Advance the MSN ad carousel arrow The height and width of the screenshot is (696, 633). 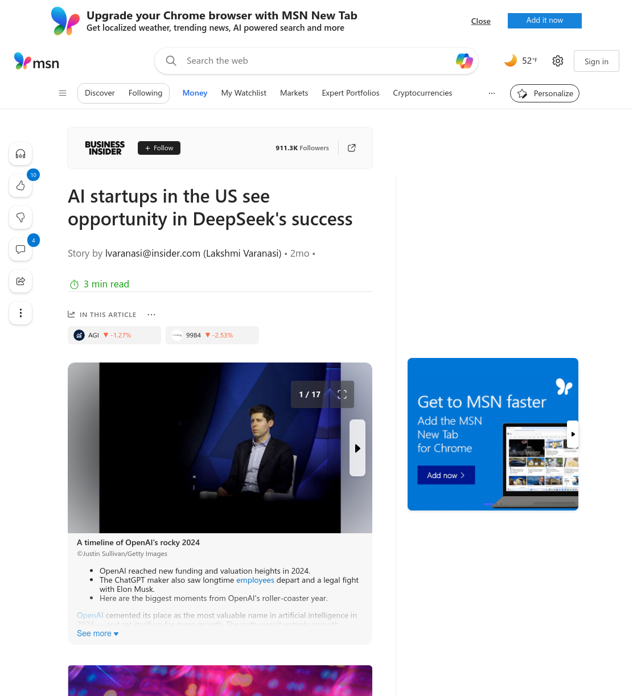click(x=573, y=434)
